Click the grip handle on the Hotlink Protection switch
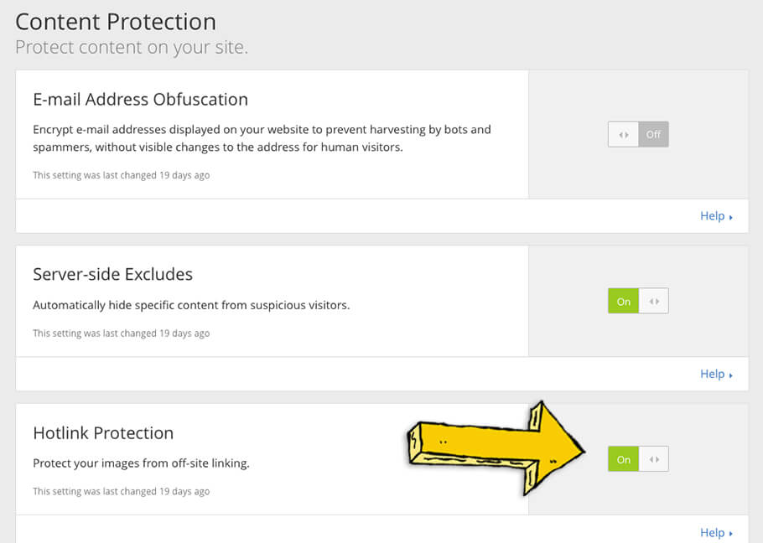The height and width of the screenshot is (543, 763). click(x=654, y=459)
